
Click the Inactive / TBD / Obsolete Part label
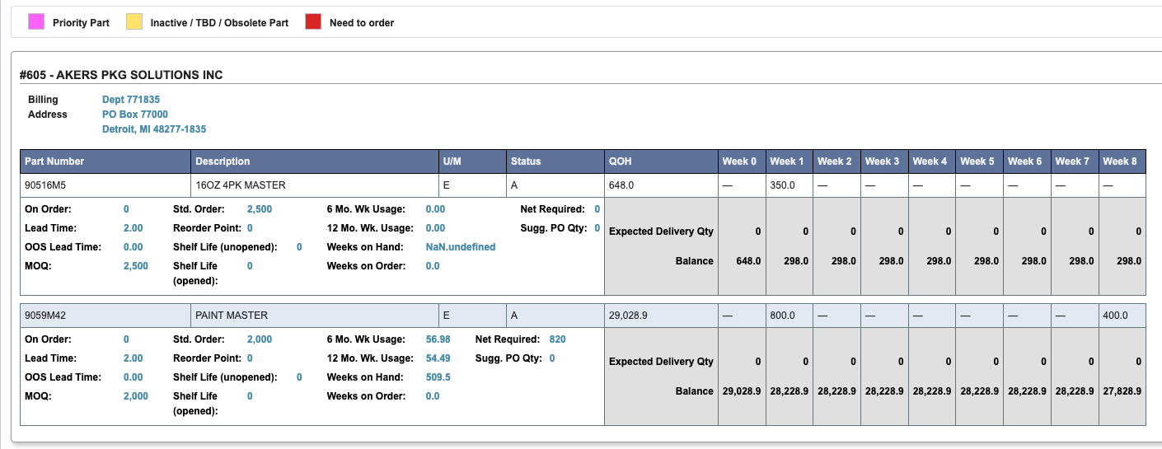tap(219, 23)
